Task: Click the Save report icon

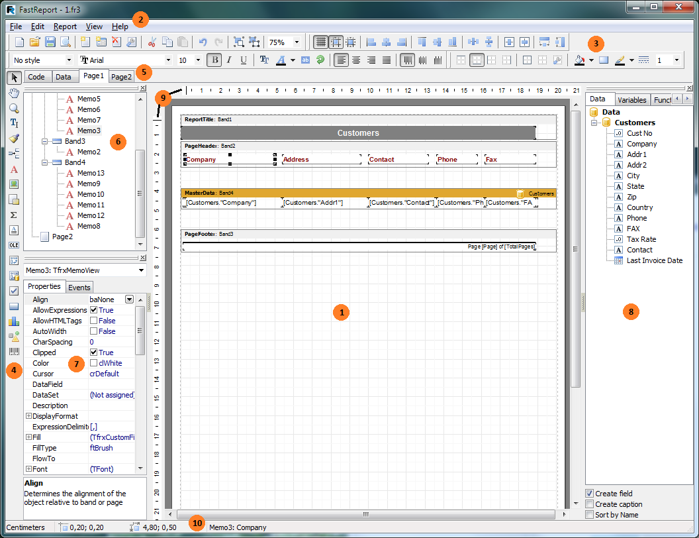Action: pyautogui.click(x=50, y=42)
